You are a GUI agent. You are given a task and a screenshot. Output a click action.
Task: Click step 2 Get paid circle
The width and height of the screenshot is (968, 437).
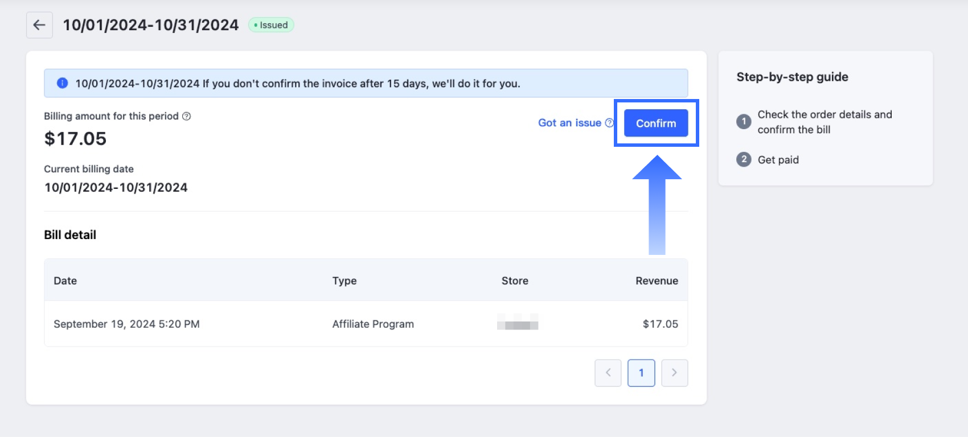pyautogui.click(x=744, y=159)
